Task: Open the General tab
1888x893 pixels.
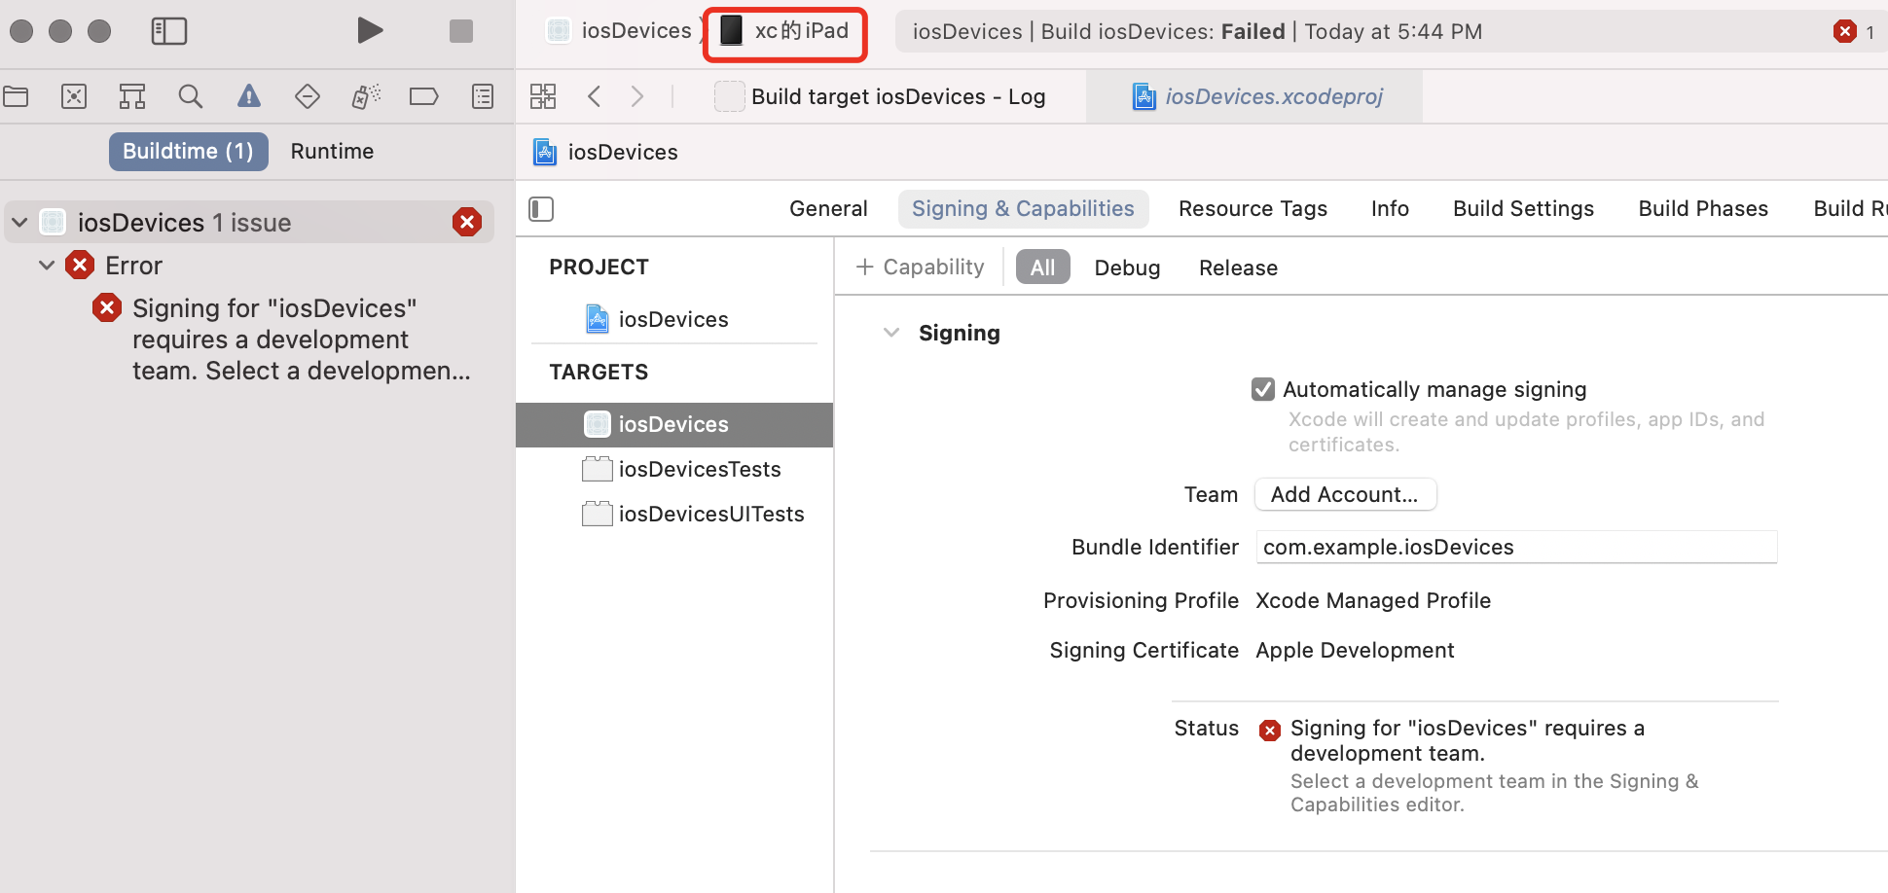Action: point(828,209)
